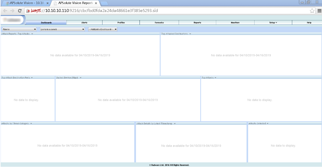
Task: Expand the Add/Edit a Dashboard dropdown
Action: 102,29
